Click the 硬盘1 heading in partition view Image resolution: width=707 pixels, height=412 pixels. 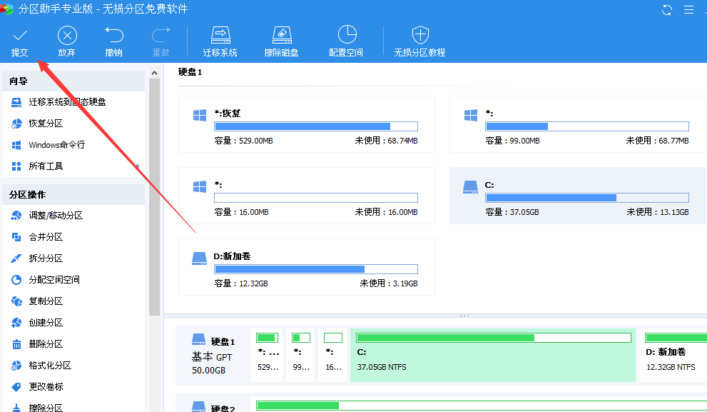(190, 72)
